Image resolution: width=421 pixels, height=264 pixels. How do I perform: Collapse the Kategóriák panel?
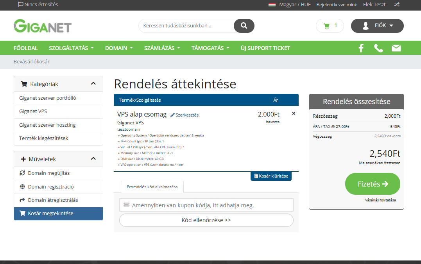[x=93, y=84]
